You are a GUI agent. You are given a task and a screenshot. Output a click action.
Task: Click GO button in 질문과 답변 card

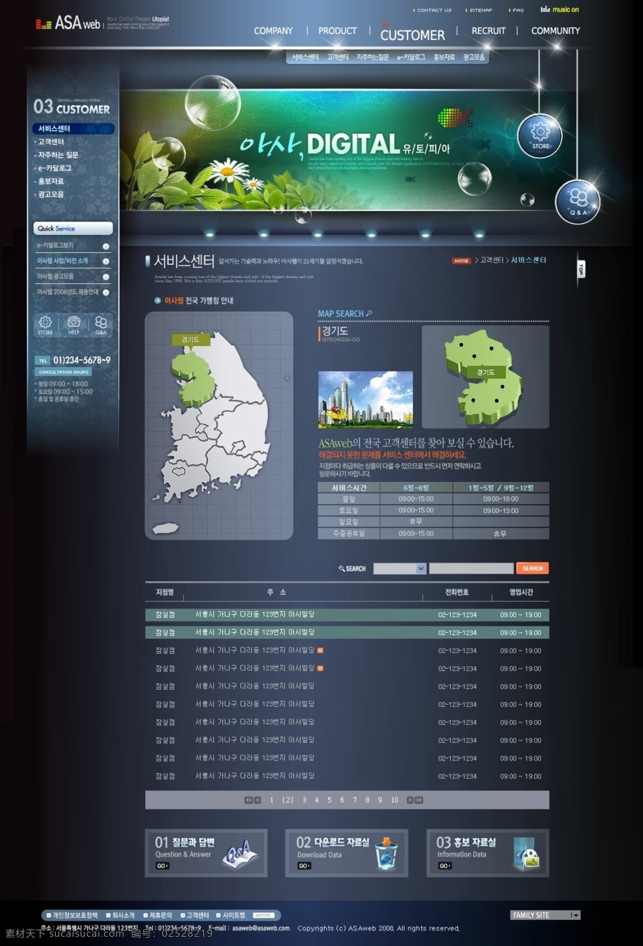click(x=162, y=866)
